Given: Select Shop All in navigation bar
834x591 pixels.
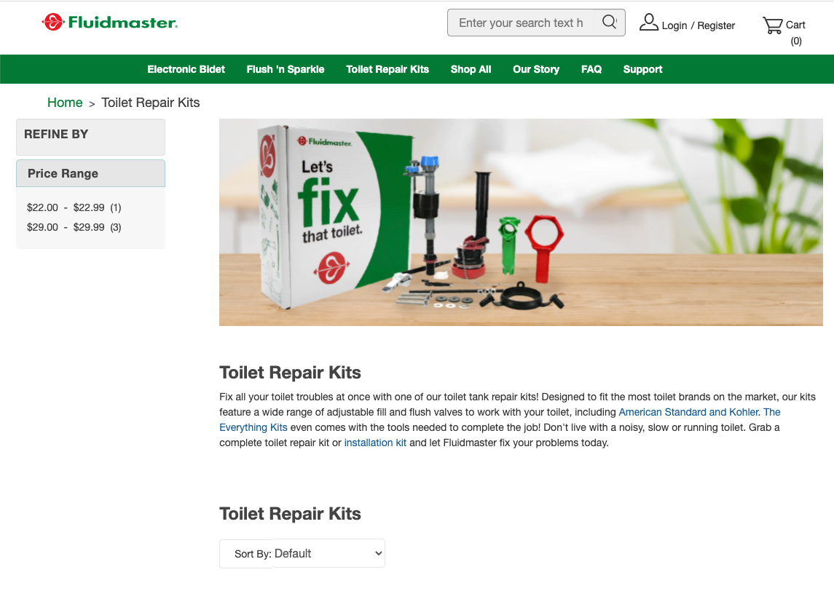Looking at the screenshot, I should pyautogui.click(x=471, y=69).
